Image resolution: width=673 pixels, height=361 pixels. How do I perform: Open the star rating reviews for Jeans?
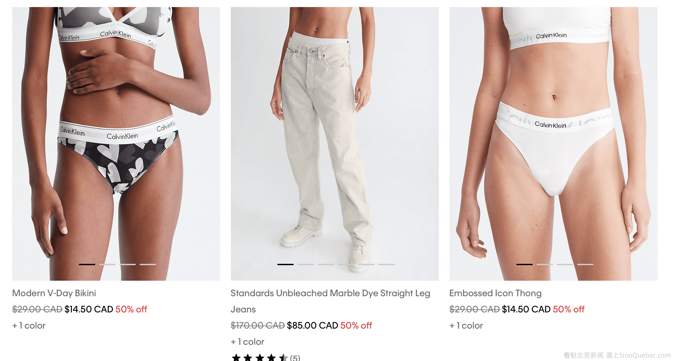[x=260, y=357]
